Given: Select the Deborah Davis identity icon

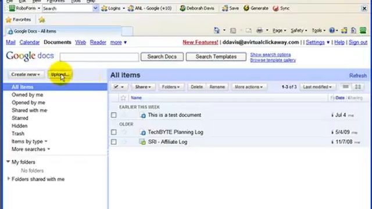Looking at the screenshot, I should pos(183,9).
